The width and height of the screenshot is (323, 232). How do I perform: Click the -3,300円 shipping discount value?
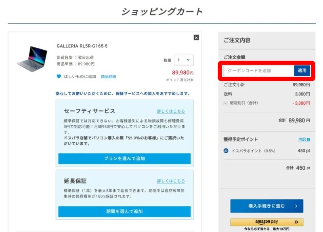click(x=301, y=103)
